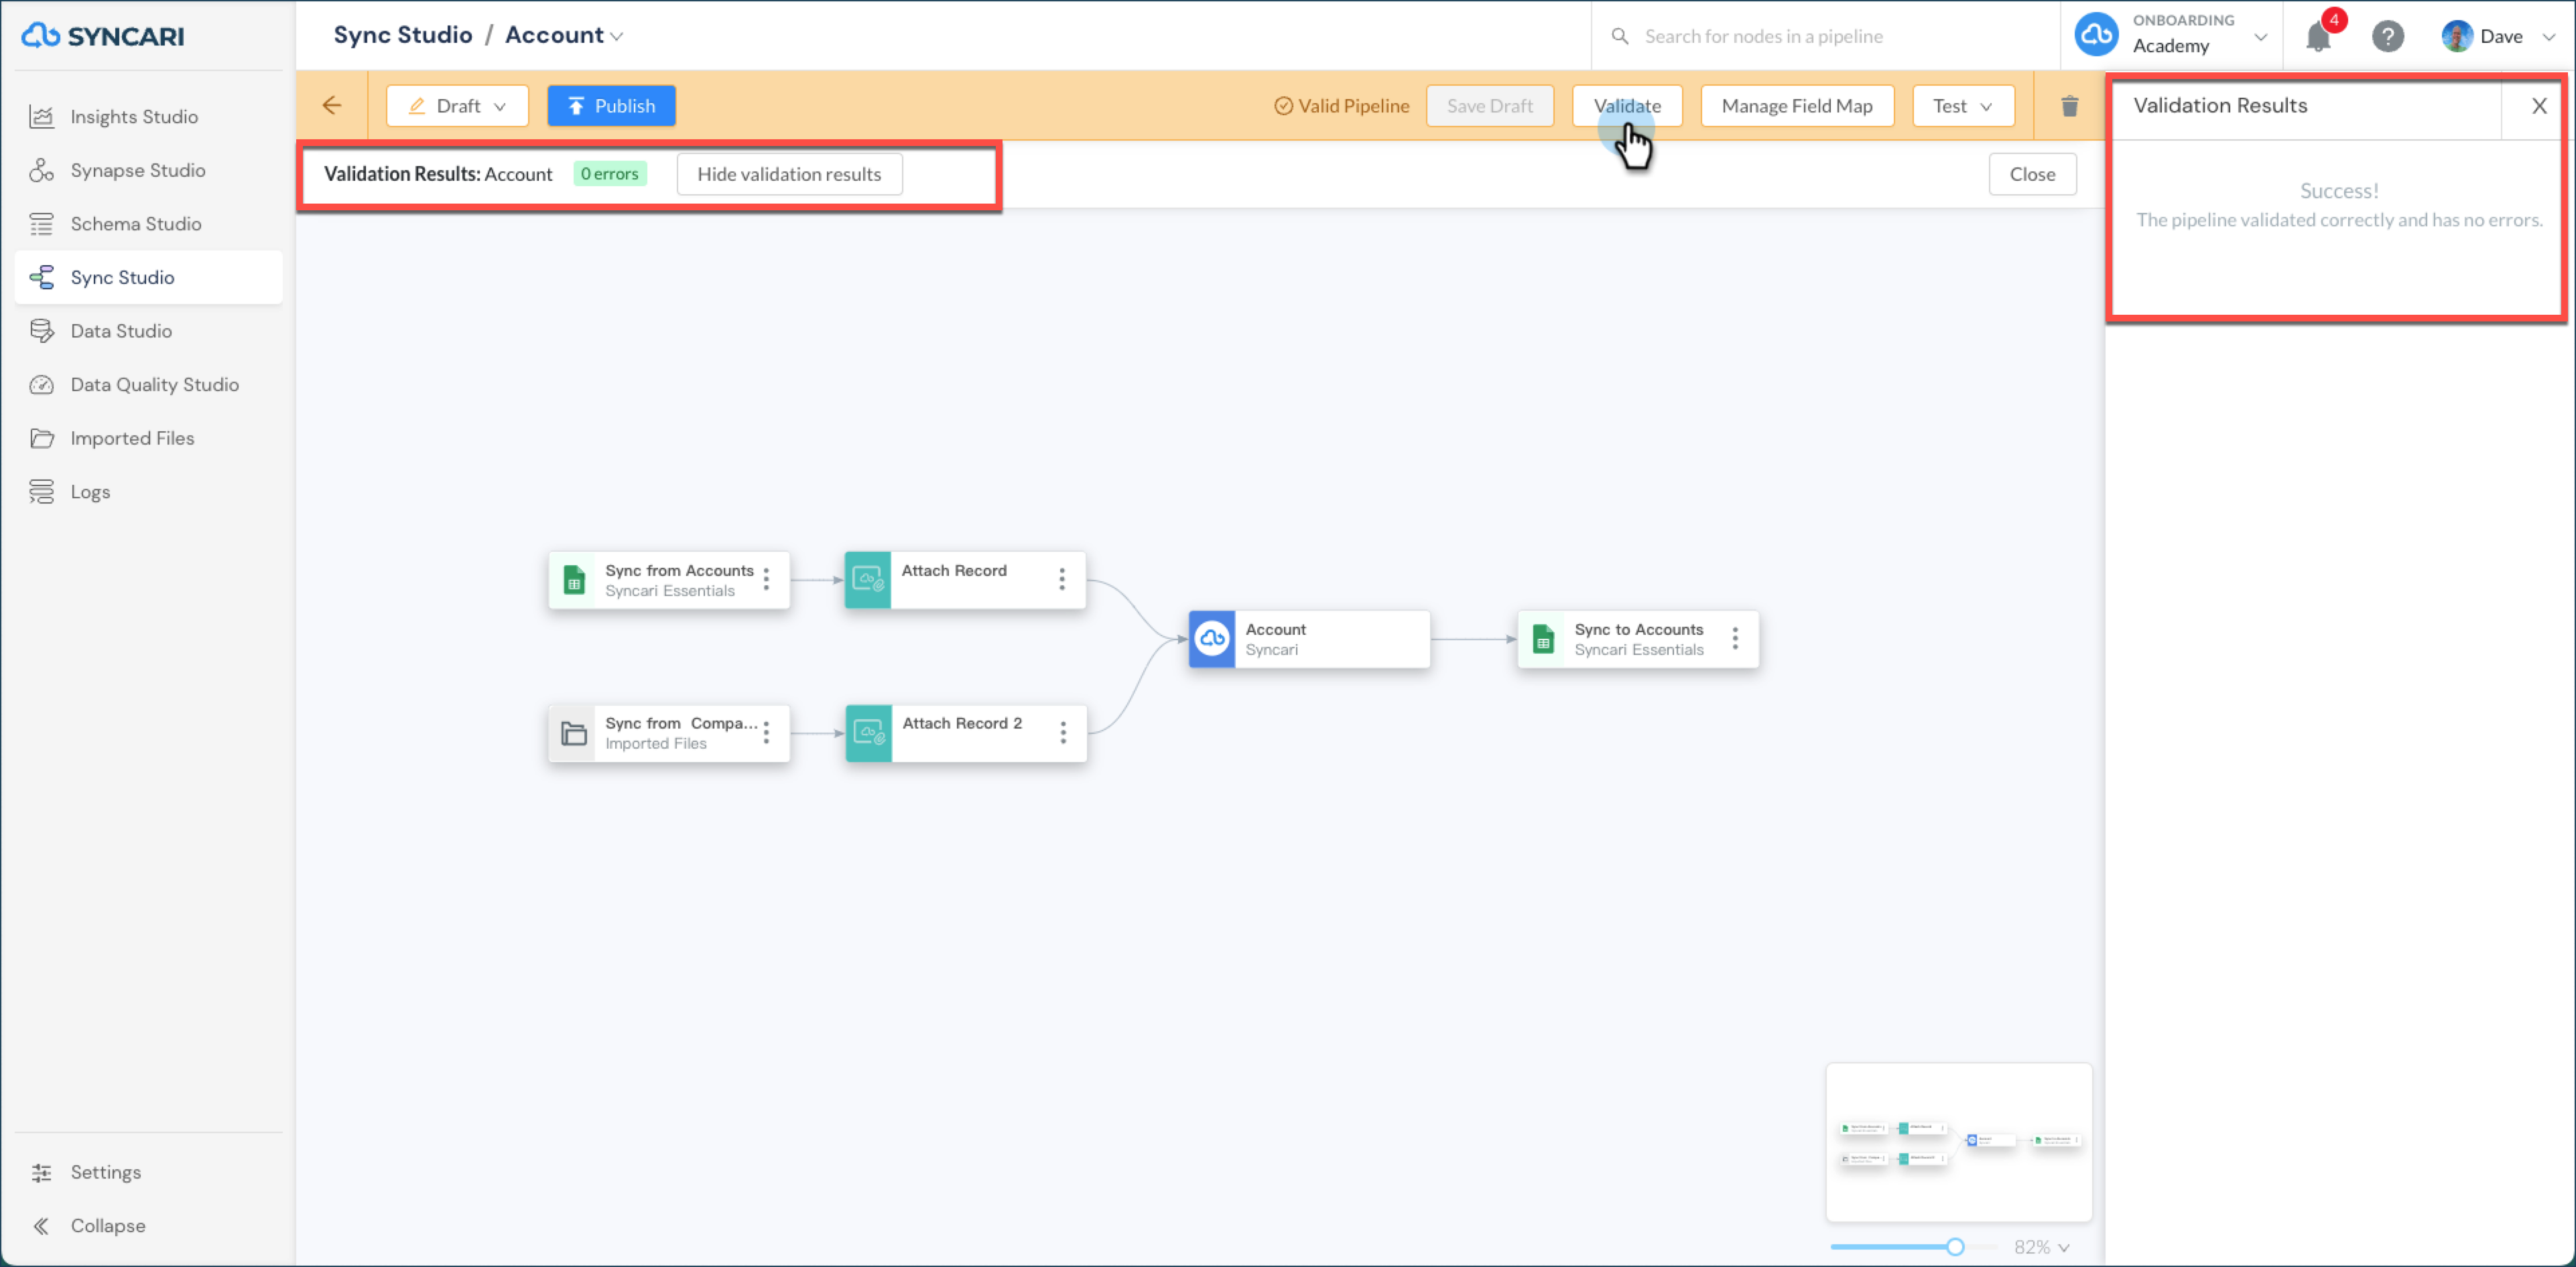
Task: Click the Syncari cloud workspace avatar
Action: point(2096,35)
